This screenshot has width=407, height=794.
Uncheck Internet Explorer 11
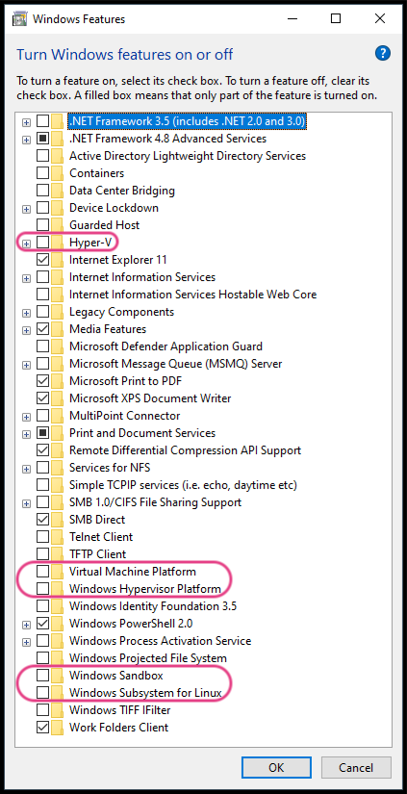(x=43, y=260)
